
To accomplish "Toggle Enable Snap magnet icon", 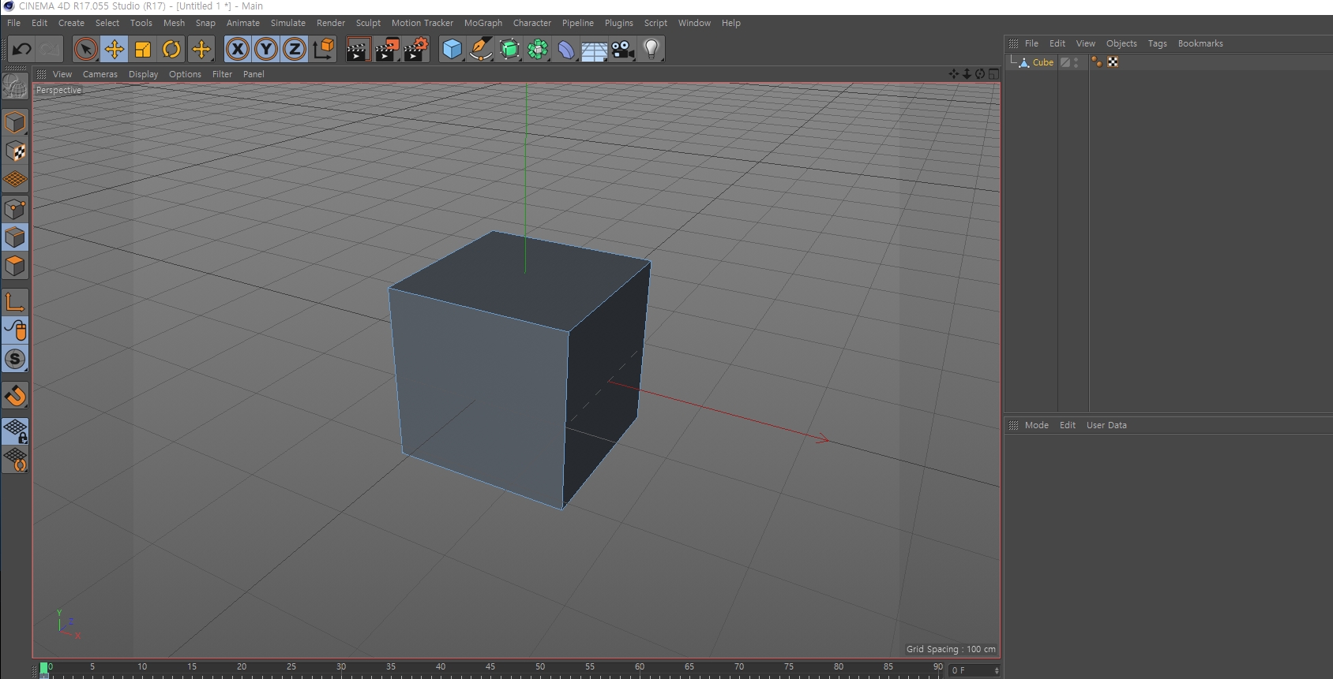I will (15, 395).
